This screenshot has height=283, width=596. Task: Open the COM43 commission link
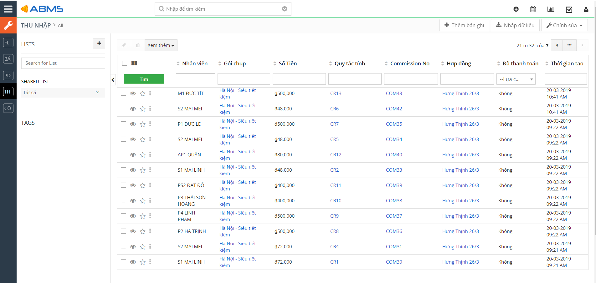pyautogui.click(x=394, y=93)
